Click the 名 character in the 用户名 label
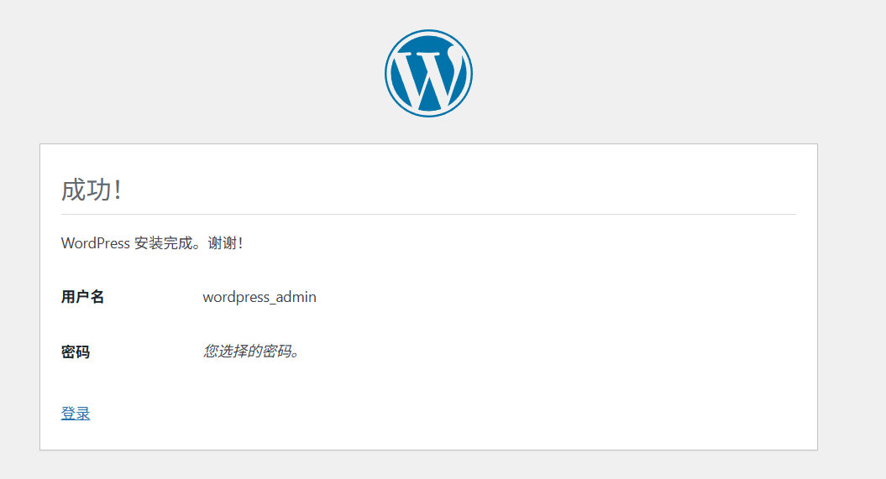 tap(97, 297)
